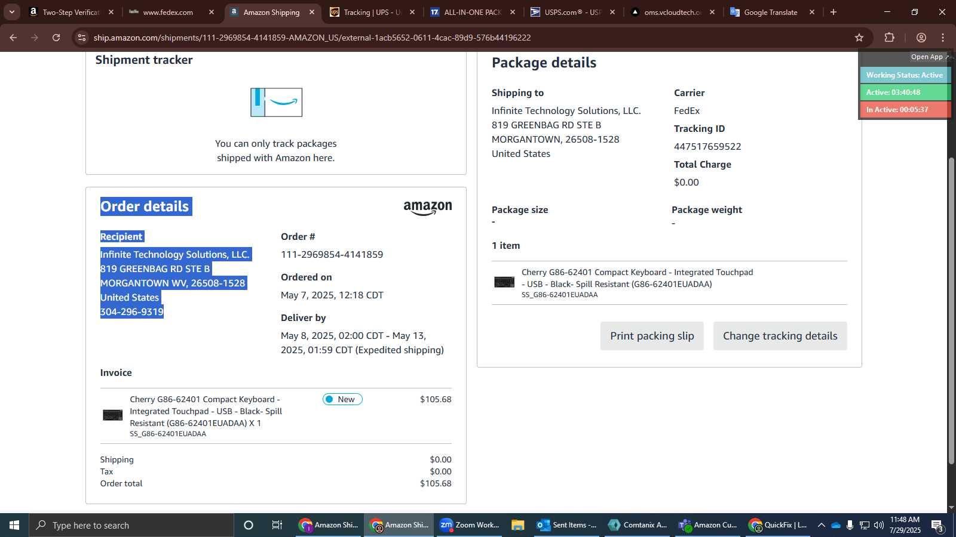Show hidden system tray icons

coord(822,525)
